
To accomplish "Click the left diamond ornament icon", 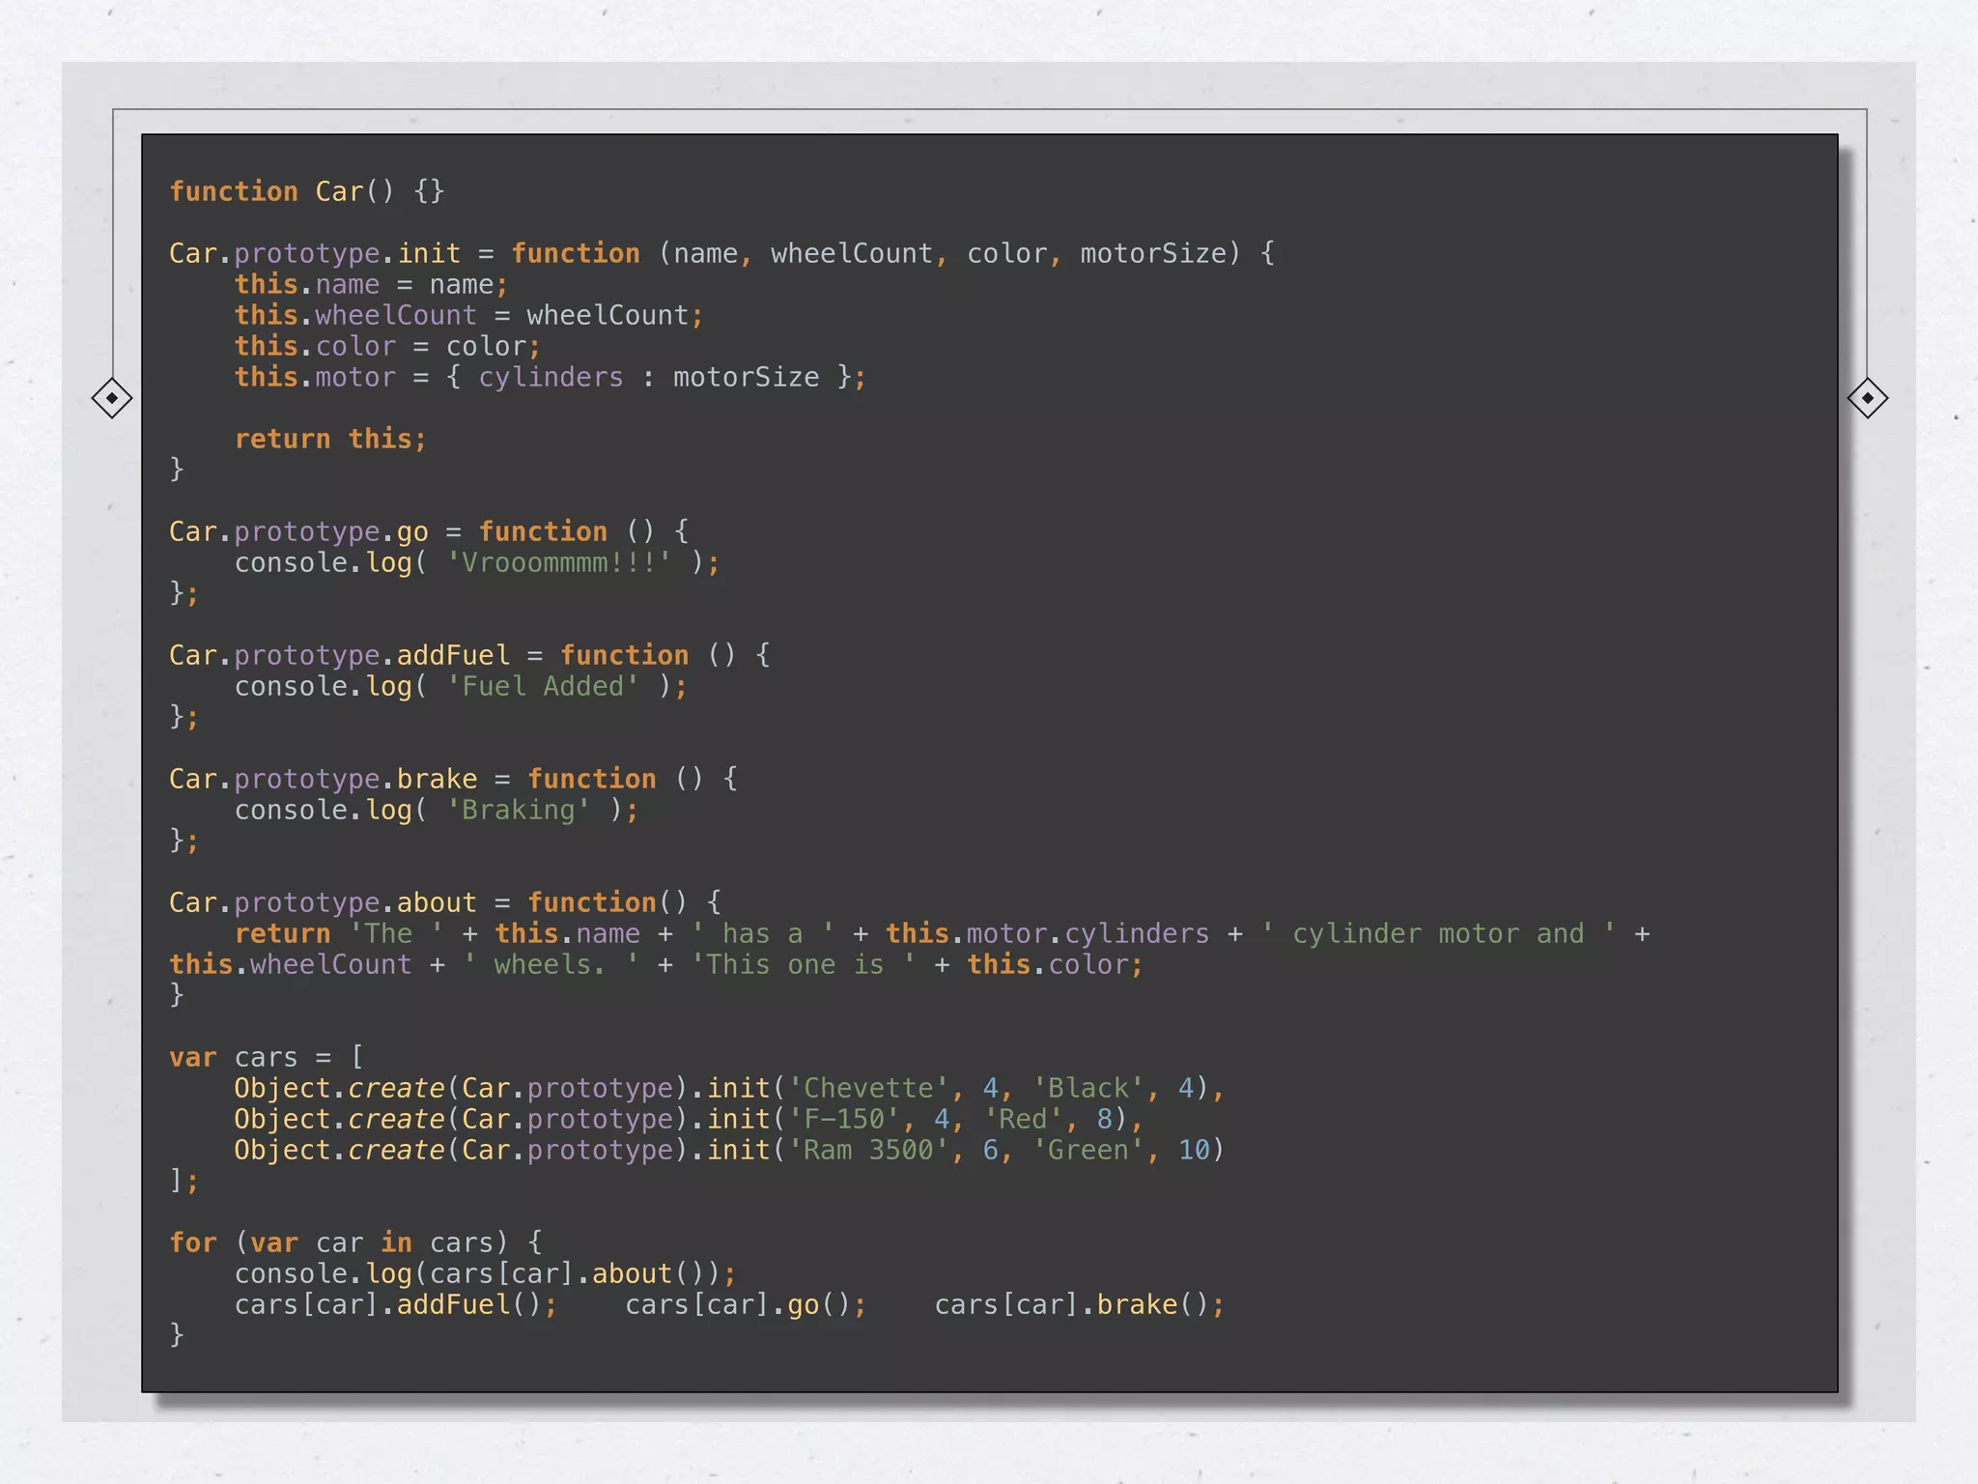I will click(x=112, y=398).
